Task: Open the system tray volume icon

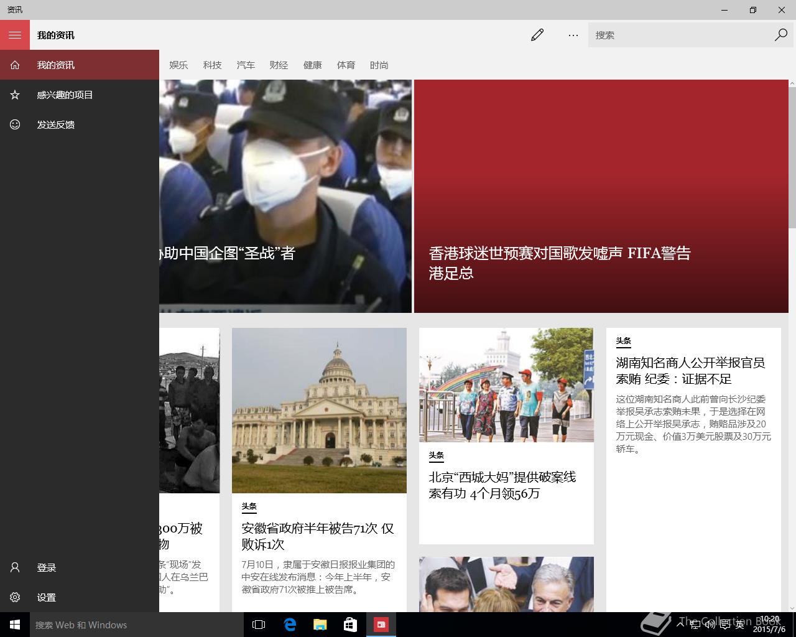Action: [710, 625]
